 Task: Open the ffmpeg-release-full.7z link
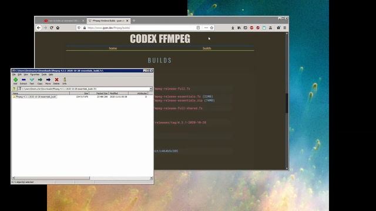tap(172, 89)
